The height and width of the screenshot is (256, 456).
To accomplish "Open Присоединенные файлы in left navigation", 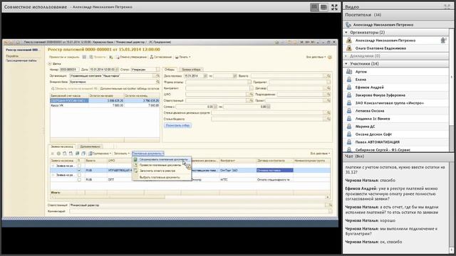I will 21,60.
